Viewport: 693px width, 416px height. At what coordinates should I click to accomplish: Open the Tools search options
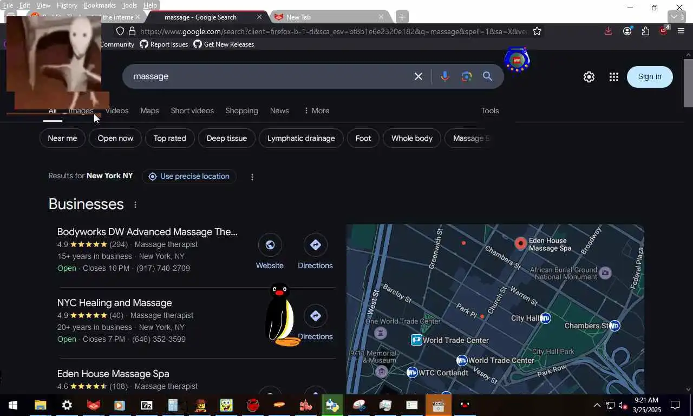[490, 110]
